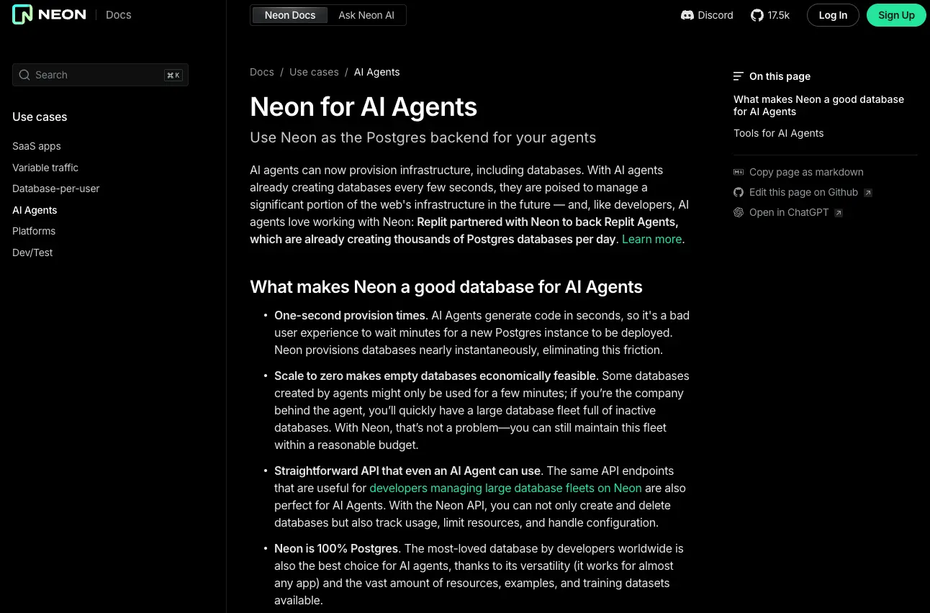Click the magnifying glass search icon
The image size is (930, 613).
(24, 75)
